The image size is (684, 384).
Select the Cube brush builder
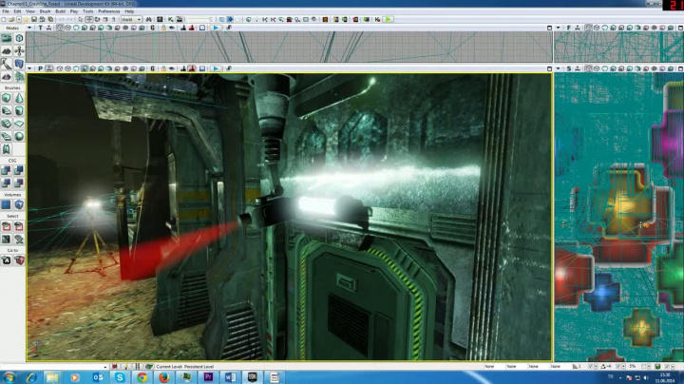[x=8, y=97]
